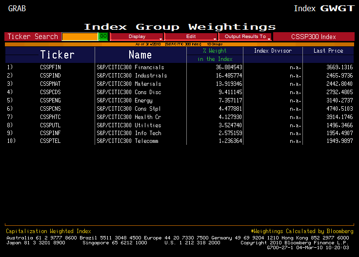Select the % Weight column header
Viewport: 359px width, 257px height.
215,51
